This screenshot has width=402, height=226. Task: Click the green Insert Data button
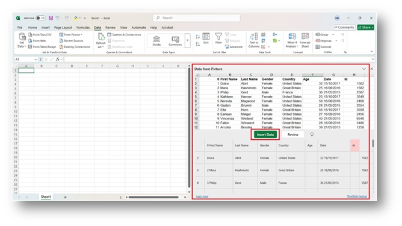265,134
